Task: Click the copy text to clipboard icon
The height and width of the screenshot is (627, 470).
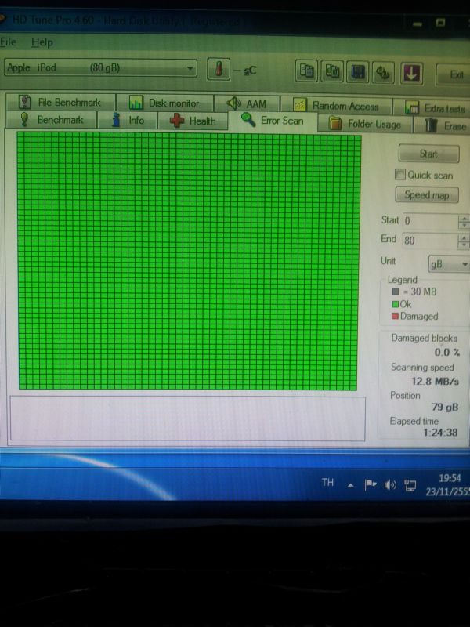Action: point(307,71)
